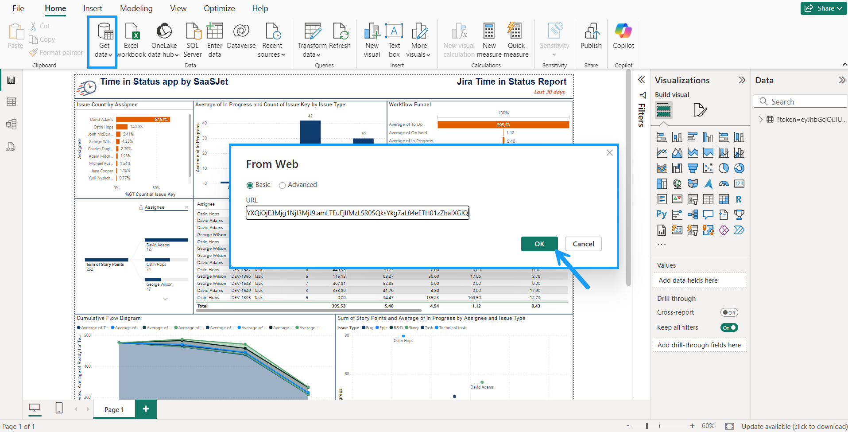
Task: Expand the ?token= data table
Action: click(761, 119)
